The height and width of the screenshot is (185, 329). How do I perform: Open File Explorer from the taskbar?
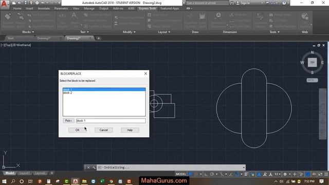(x=84, y=181)
